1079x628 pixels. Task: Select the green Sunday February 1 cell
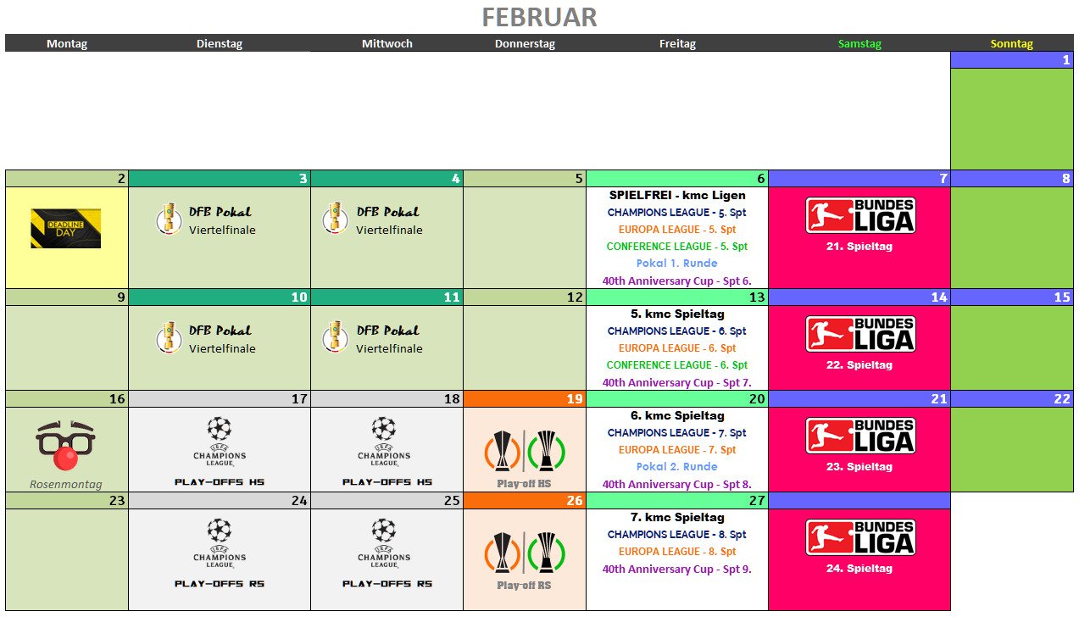click(1011, 119)
